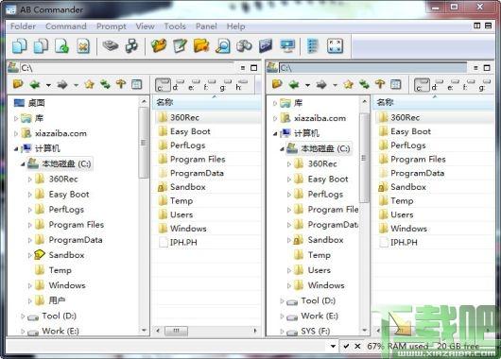Click the binoculars search toolbar icon
This screenshot has height=359, width=501.
[x=244, y=46]
